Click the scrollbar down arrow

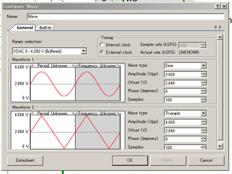tap(220, 146)
